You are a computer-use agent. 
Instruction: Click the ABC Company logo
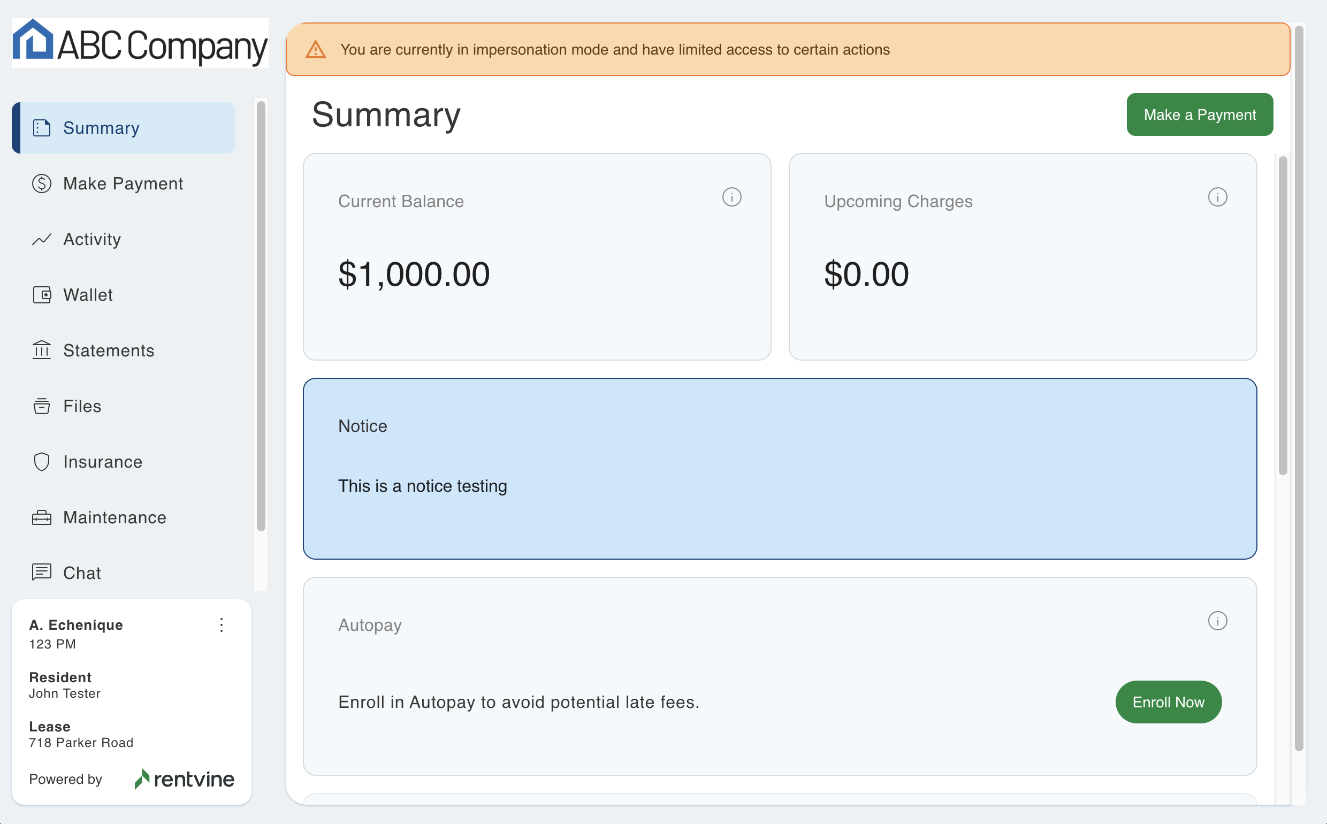tap(140, 43)
